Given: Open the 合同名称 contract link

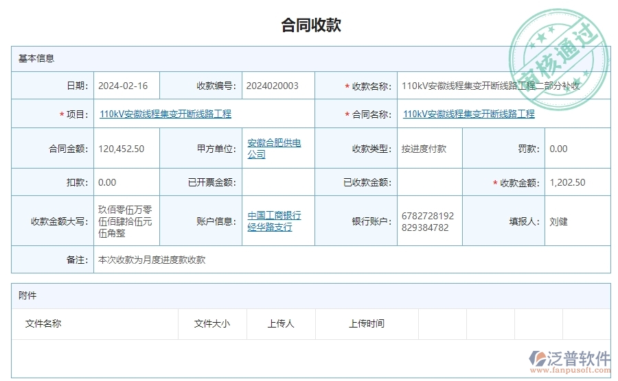Looking at the screenshot, I should 468,114.
